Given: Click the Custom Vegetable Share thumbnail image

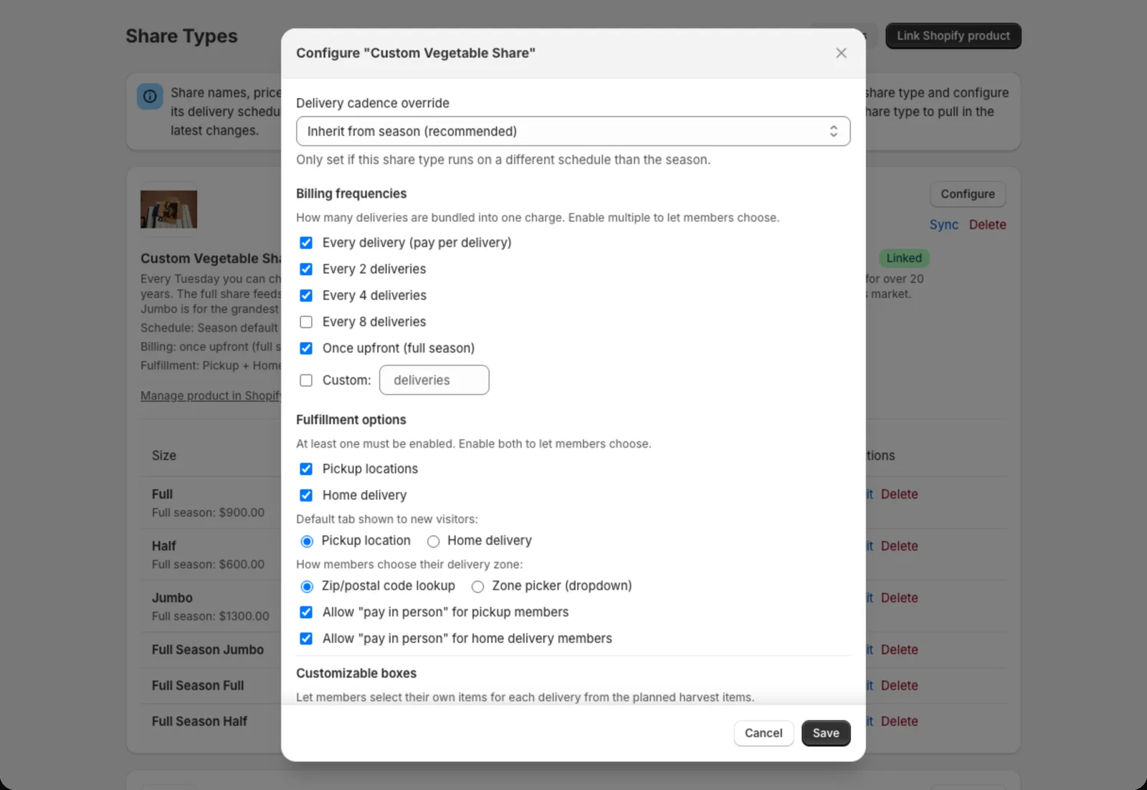Looking at the screenshot, I should click(168, 209).
